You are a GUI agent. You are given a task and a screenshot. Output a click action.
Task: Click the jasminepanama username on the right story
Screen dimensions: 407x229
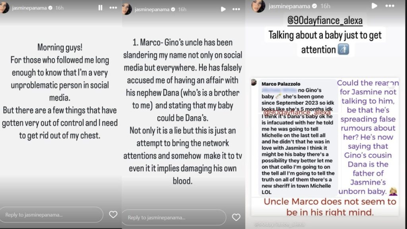point(289,6)
